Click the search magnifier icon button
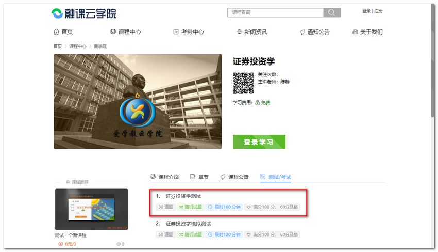Viewport: 438px width, 252px height. coord(332,12)
